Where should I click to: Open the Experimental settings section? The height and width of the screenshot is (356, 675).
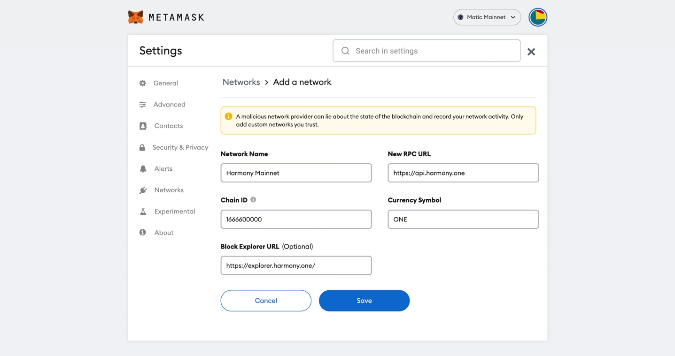click(174, 212)
